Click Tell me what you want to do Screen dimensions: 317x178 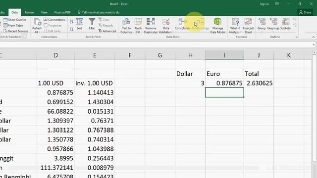99,12
